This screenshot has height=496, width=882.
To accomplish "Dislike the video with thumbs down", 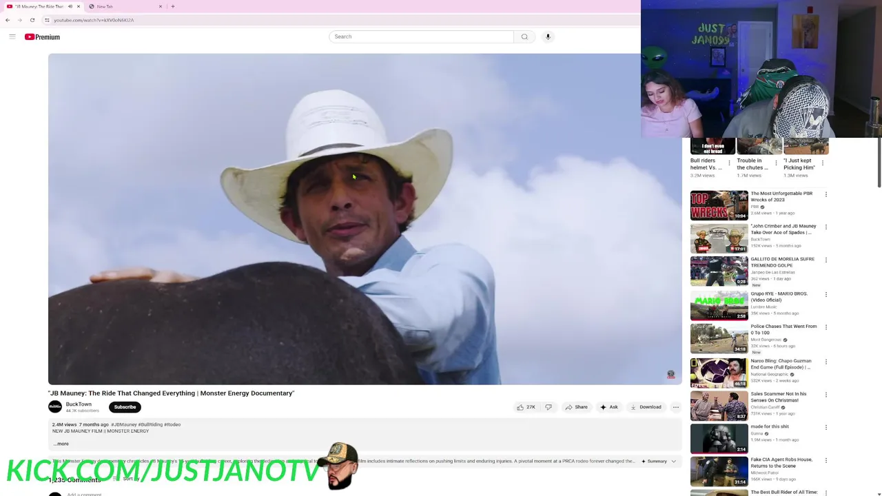I will coord(548,407).
